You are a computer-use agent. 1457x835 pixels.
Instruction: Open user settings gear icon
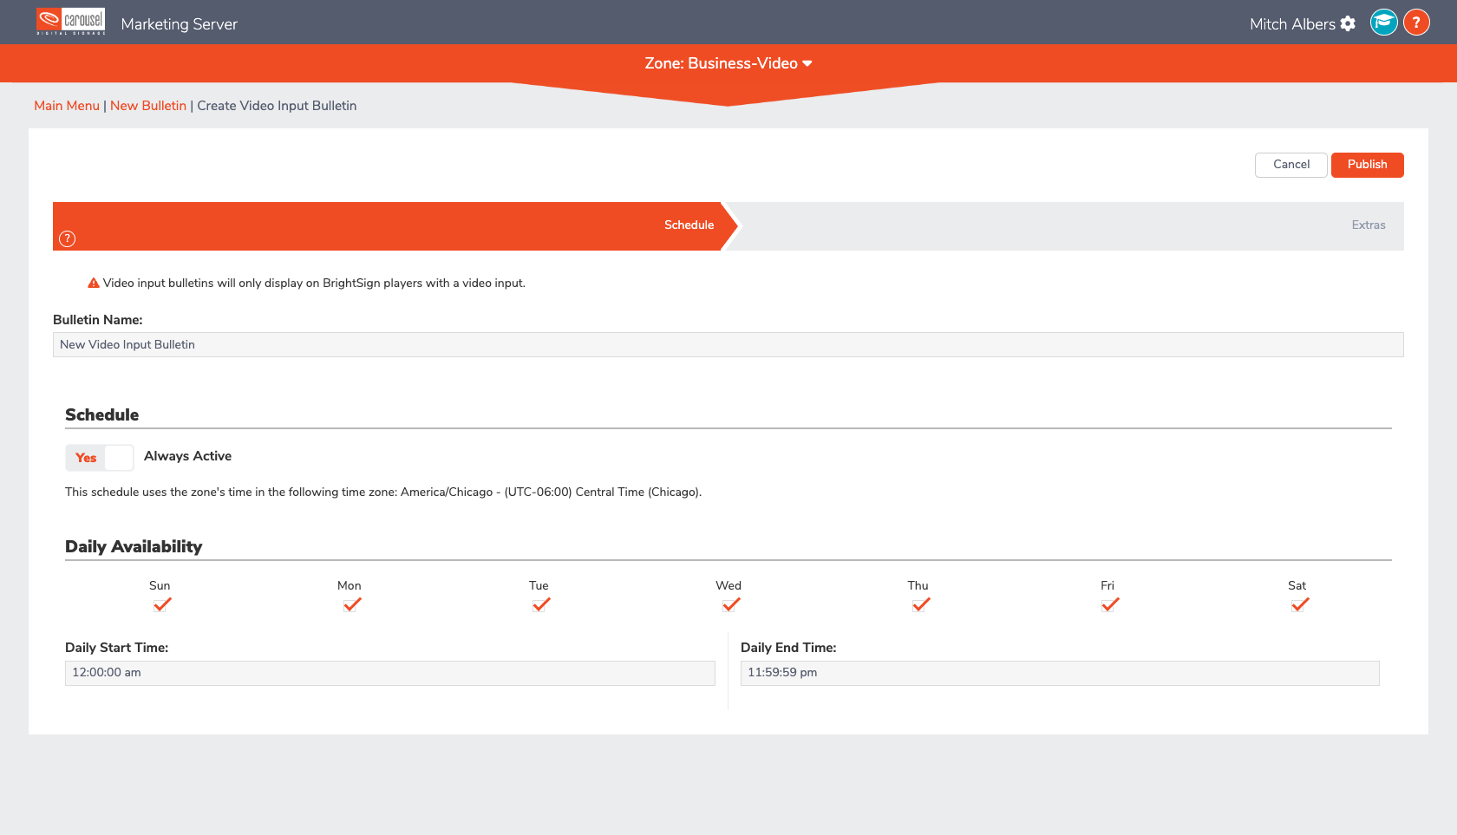click(x=1348, y=24)
